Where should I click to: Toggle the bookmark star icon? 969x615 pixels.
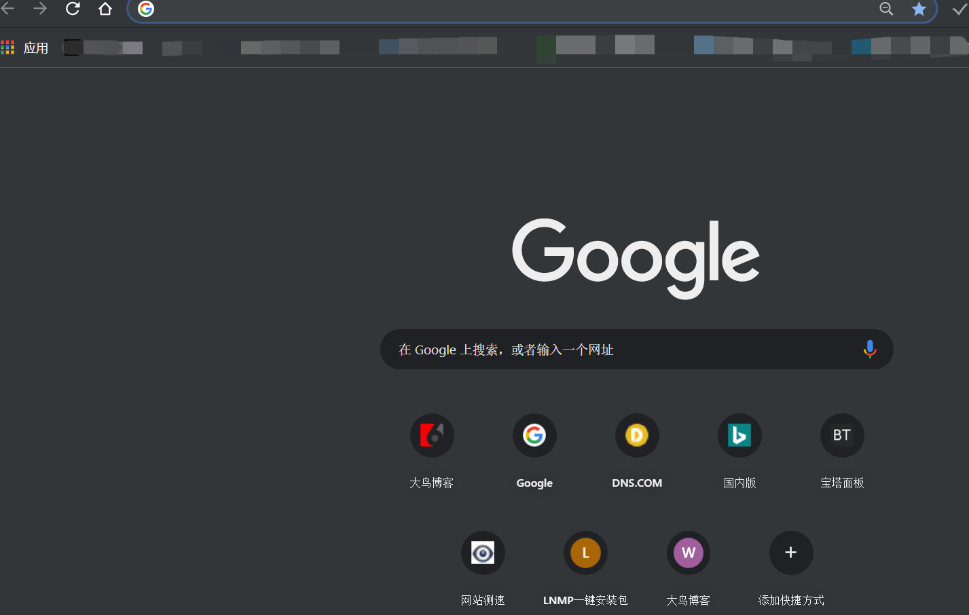pos(919,9)
